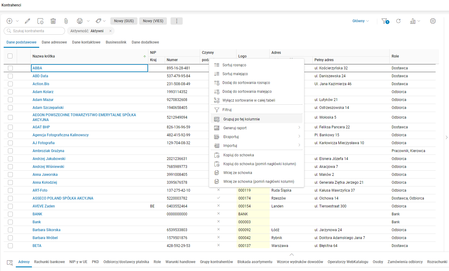Tick the Adam Kolarz row checkbox
Viewport: 449px width, 271px height.
(x=10, y=92)
